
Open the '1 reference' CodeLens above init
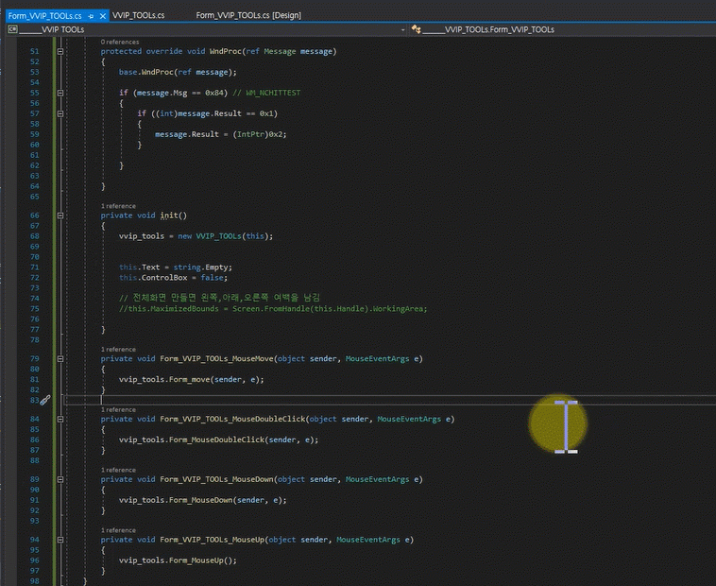(x=118, y=206)
